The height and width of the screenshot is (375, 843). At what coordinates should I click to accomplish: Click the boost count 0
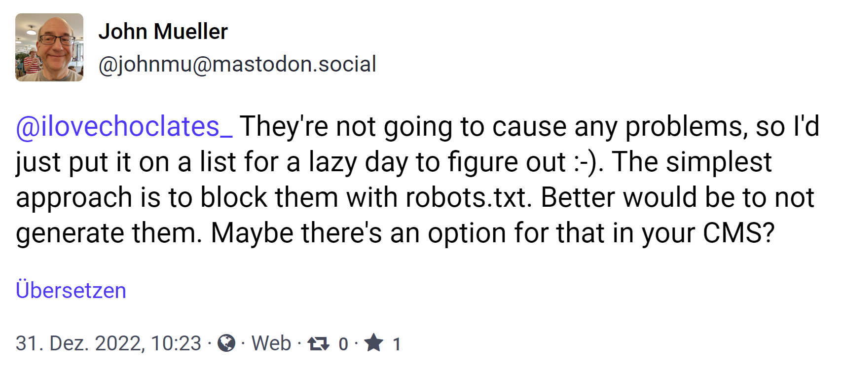pyautogui.click(x=343, y=344)
